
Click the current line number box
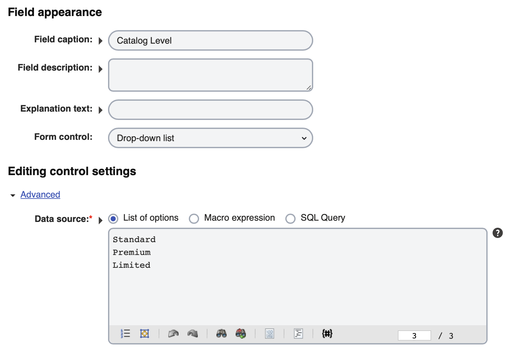click(x=414, y=335)
